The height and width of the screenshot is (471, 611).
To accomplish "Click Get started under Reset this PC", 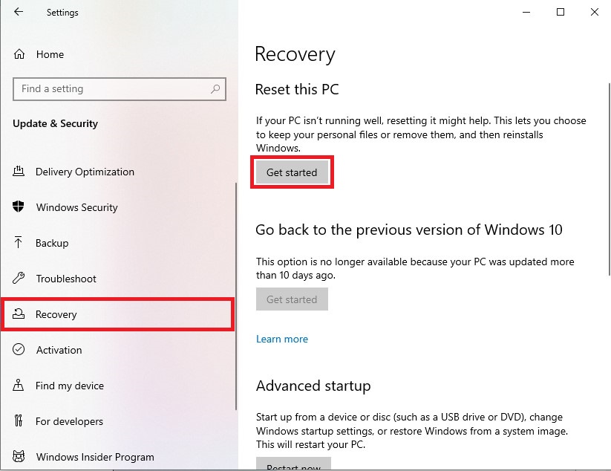I will point(292,172).
